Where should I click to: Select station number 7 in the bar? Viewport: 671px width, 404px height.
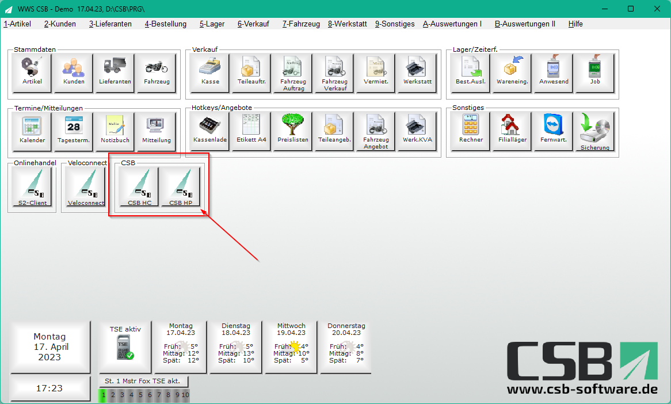coord(159,395)
